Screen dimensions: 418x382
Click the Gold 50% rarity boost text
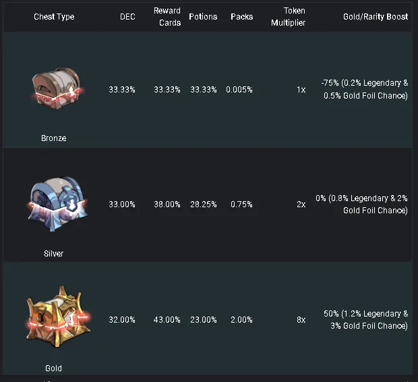[365, 319]
